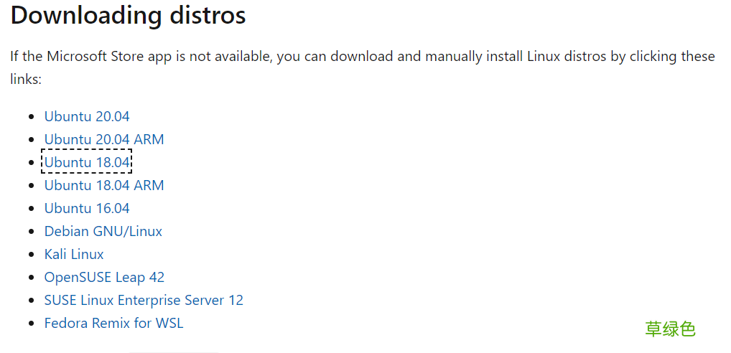The image size is (731, 353).
Task: Open the Kali Linux download link
Action: point(74,254)
